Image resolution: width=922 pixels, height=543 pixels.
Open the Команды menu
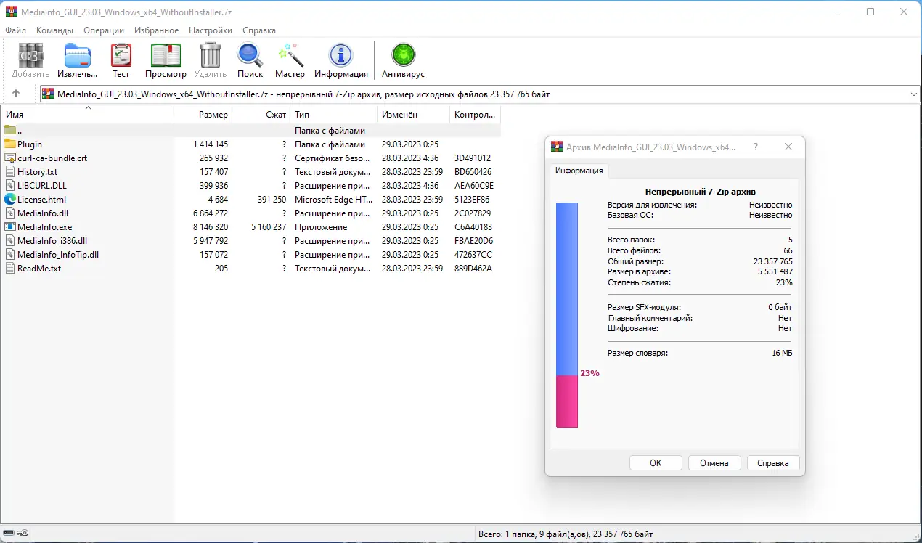coord(54,30)
